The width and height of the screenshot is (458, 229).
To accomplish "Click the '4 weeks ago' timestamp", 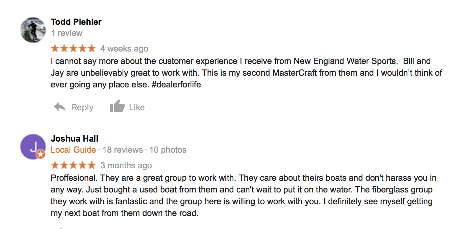I will click(124, 49).
